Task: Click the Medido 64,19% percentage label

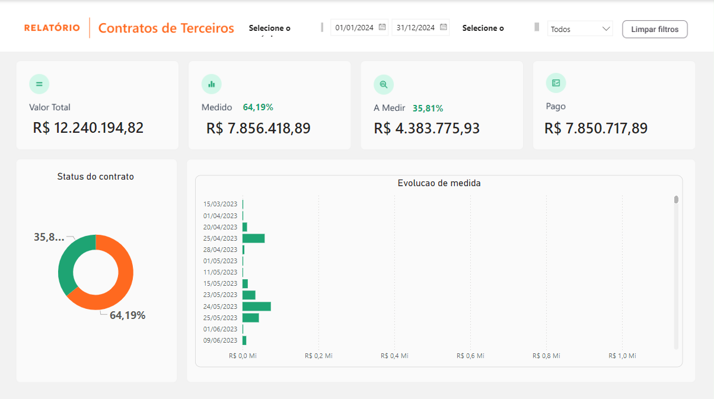Action: pos(257,107)
